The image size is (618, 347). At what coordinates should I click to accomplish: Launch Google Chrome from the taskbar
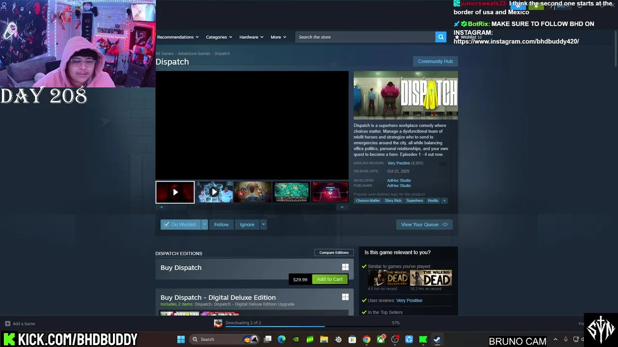click(x=366, y=339)
